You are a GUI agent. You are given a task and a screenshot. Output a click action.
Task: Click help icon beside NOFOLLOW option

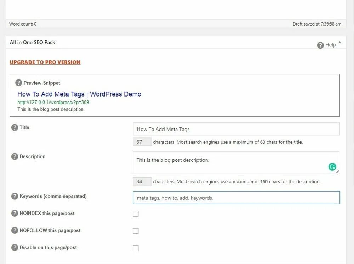tap(15, 230)
